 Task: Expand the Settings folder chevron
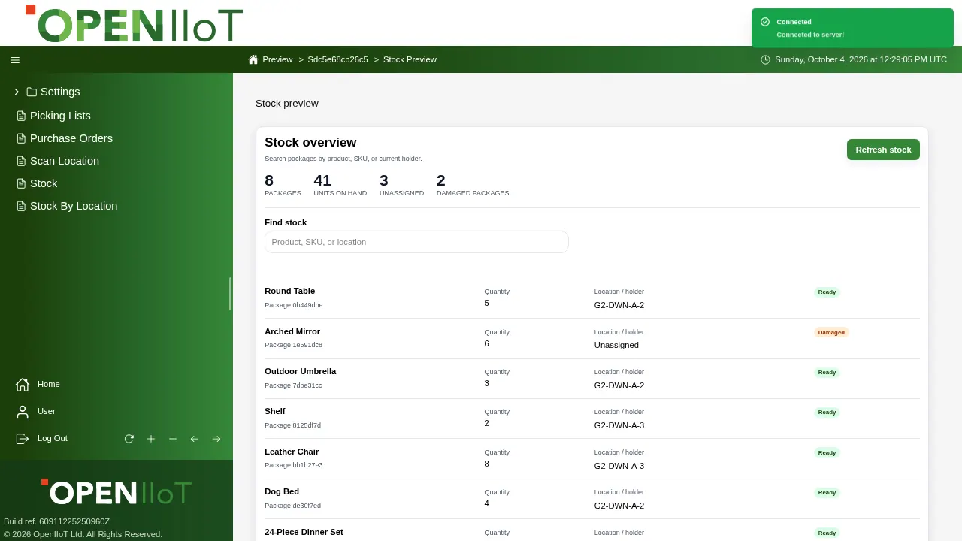click(17, 92)
